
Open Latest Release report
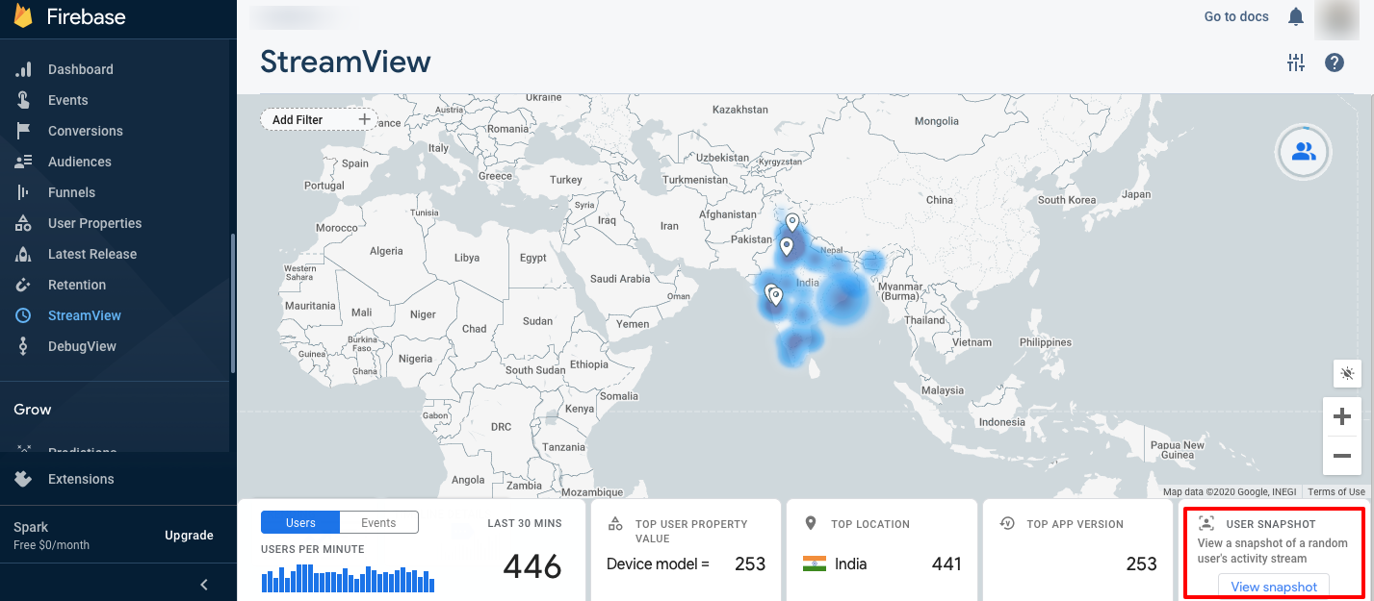click(x=92, y=254)
